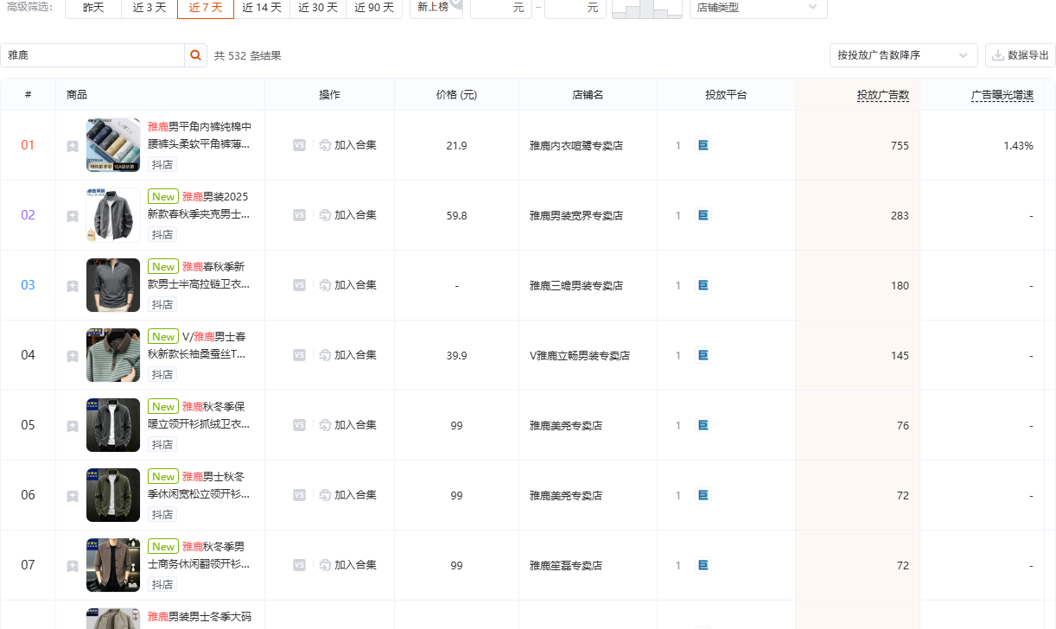Click platform icon in row 04
Image resolution: width=1056 pixels, height=629 pixels.
click(x=703, y=355)
